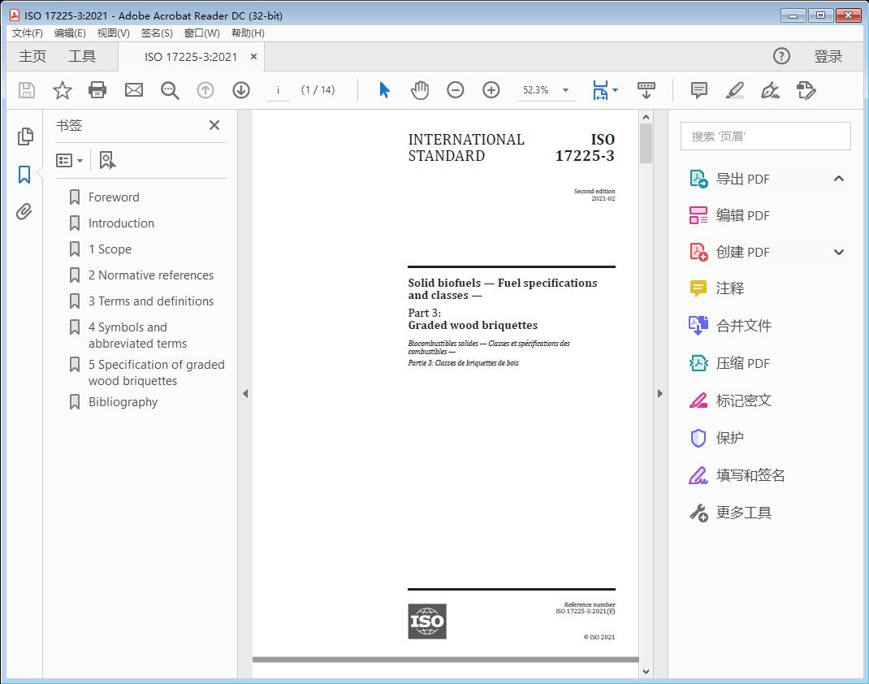This screenshot has width=869, height=684.
Task: Switch to the 工具 tab
Action: [x=82, y=56]
